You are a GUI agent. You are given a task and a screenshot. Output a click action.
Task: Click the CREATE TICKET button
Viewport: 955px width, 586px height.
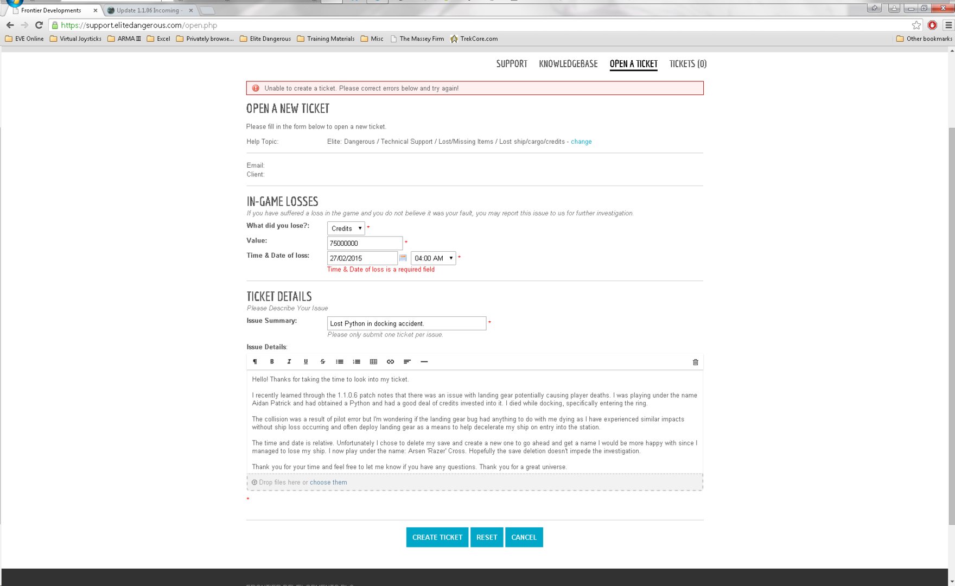[x=437, y=537]
